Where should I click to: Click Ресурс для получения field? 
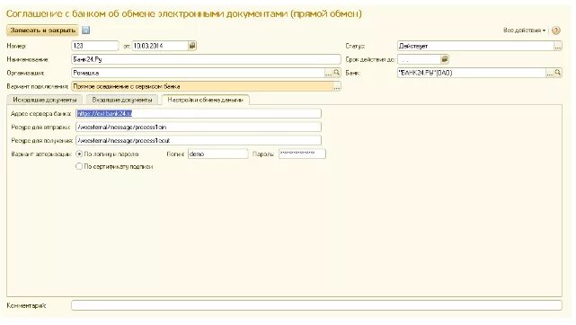click(199, 140)
